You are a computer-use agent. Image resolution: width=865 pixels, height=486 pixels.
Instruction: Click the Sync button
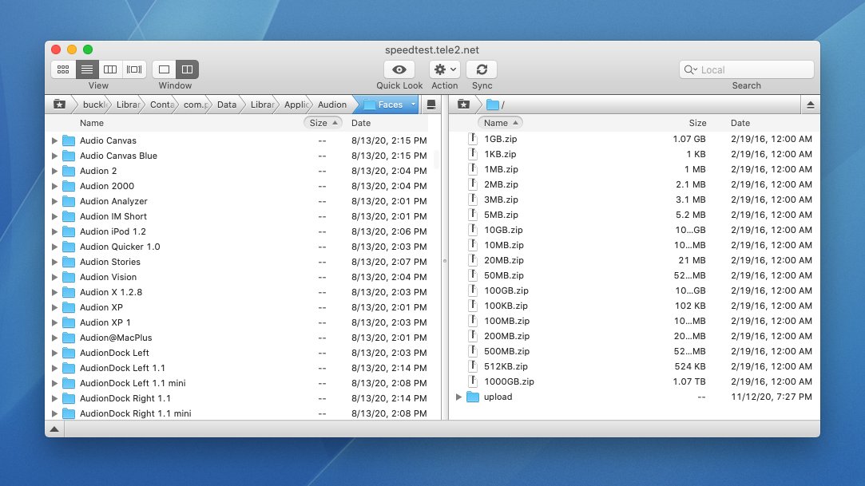click(482, 69)
